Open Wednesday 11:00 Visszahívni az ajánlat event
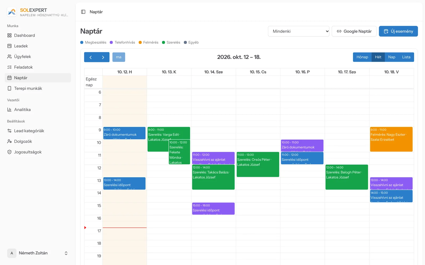Image resolution: width=425 pixels, height=265 pixels. (213, 158)
